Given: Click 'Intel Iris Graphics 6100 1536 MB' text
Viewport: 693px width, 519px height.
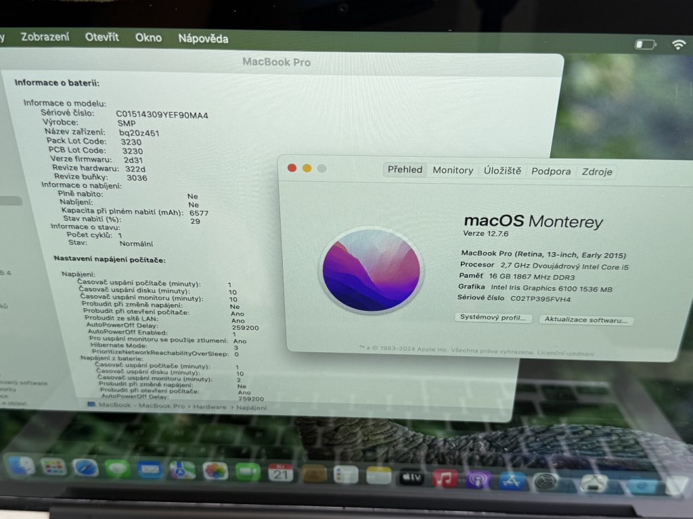Looking at the screenshot, I should pos(552,288).
